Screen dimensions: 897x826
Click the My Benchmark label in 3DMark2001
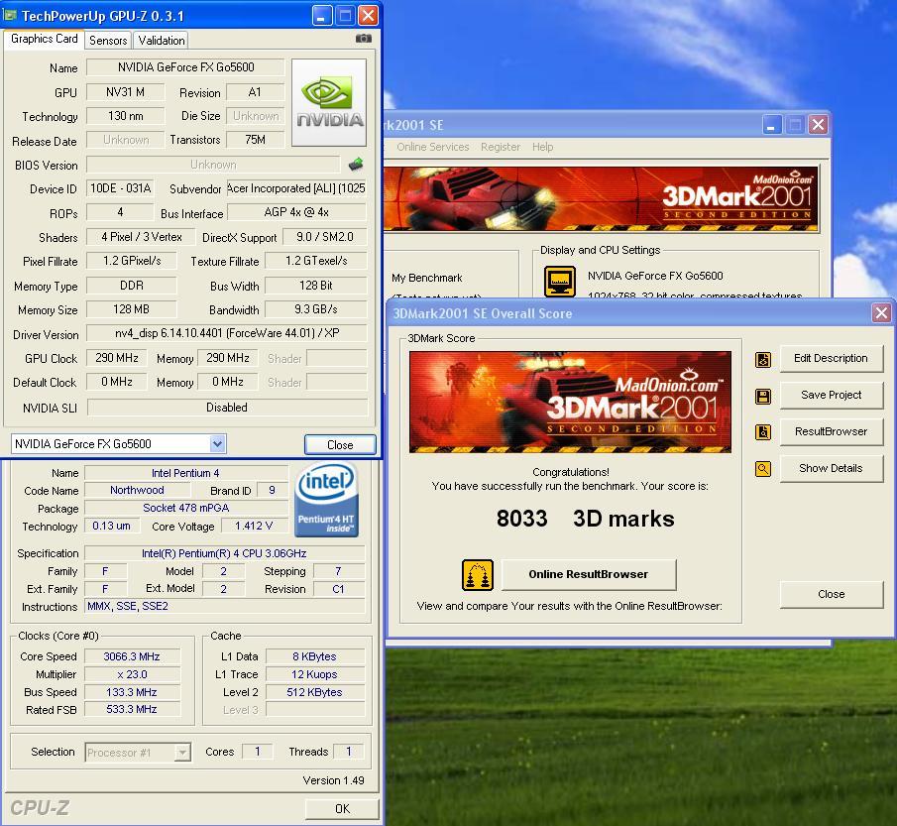[x=427, y=278]
